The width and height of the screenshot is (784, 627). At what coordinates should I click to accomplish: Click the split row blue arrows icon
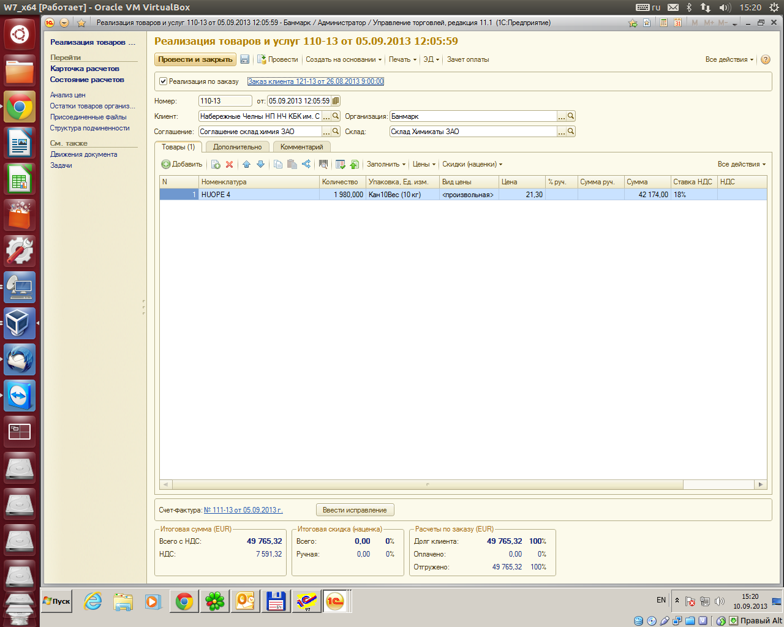click(x=306, y=164)
